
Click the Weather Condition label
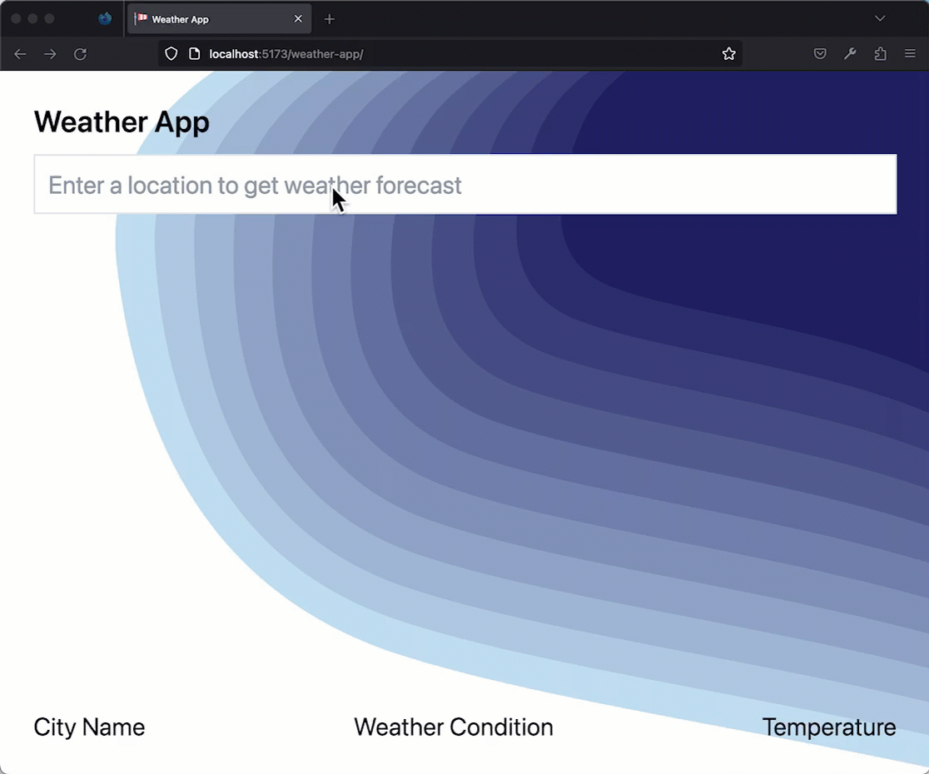point(453,727)
